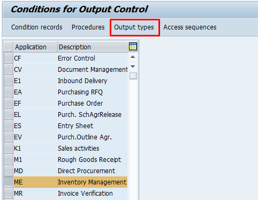Image resolution: width=258 pixels, height=200 pixels.
Task: Click the scroll up arrow
Action: [x=133, y=57]
